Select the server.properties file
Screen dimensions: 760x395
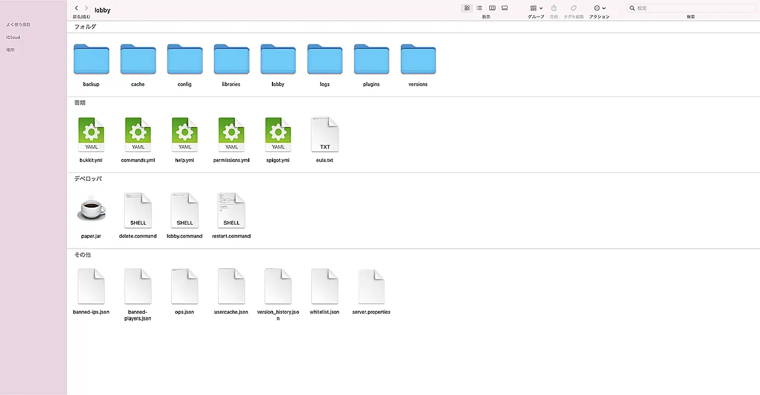click(x=371, y=286)
